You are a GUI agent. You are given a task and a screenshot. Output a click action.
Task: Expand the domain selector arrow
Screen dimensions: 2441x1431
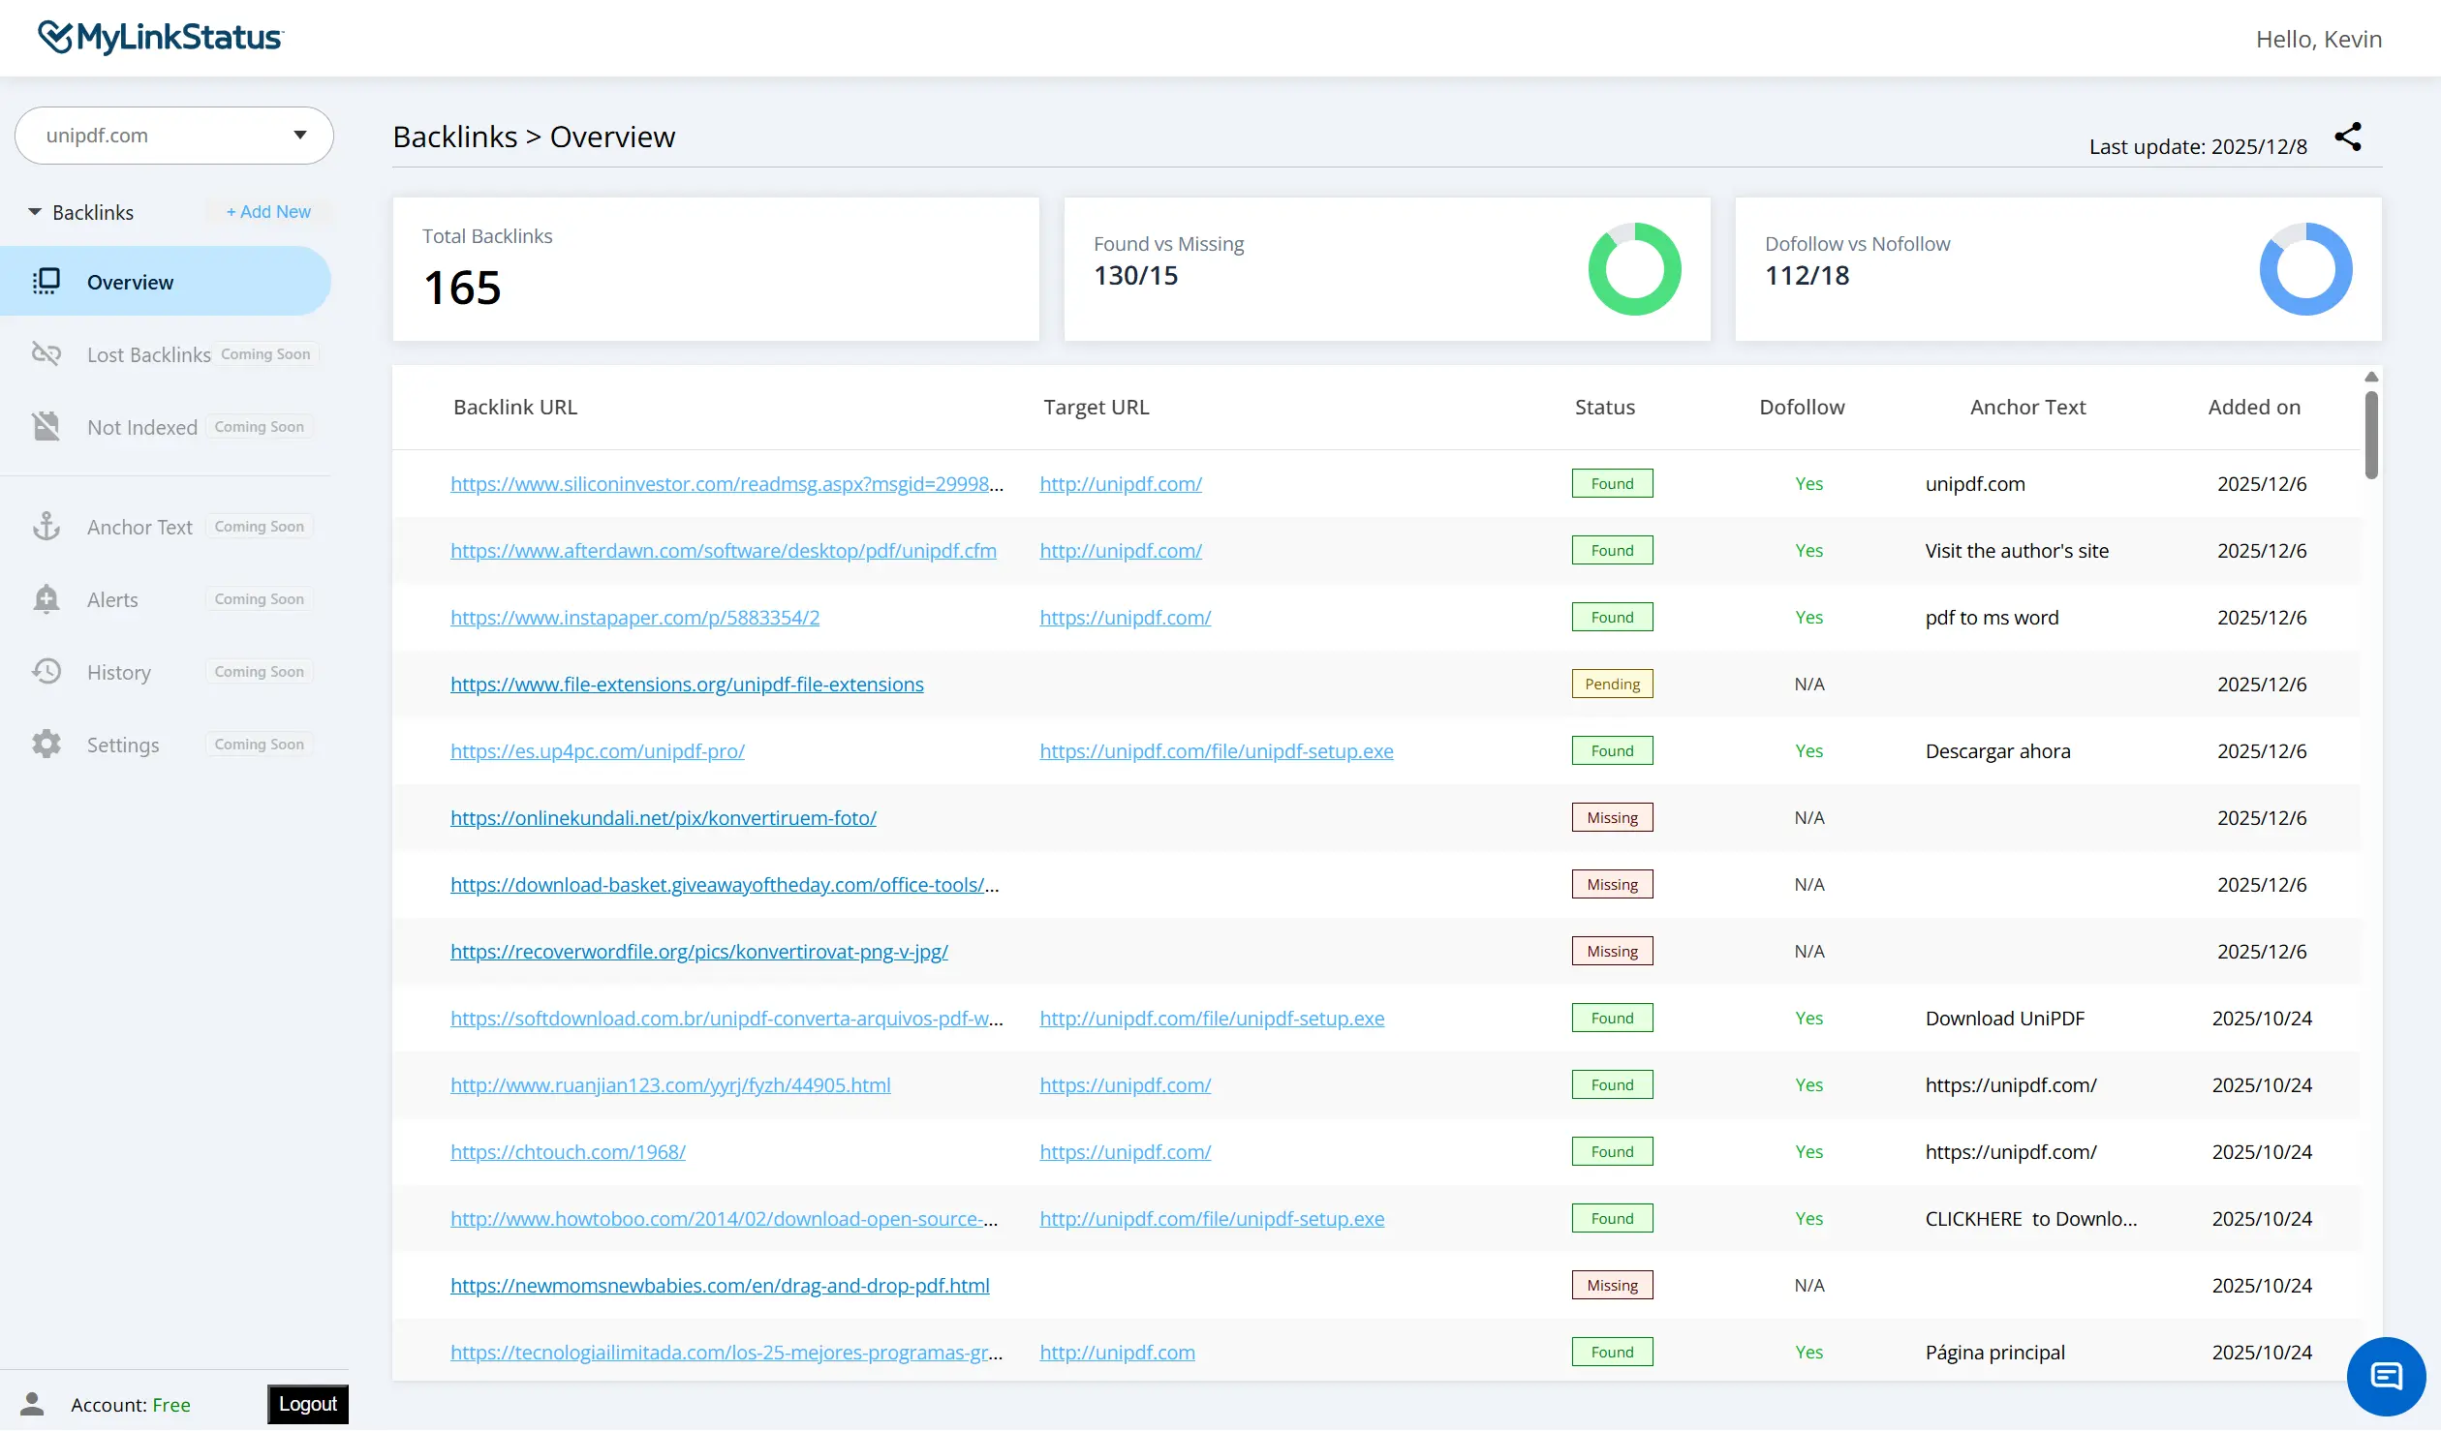coord(299,136)
